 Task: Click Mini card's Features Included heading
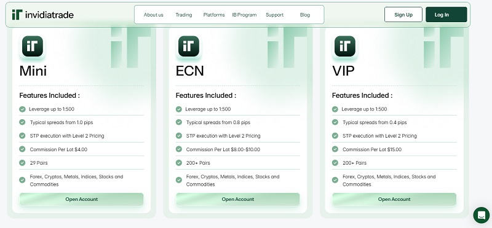click(x=50, y=95)
